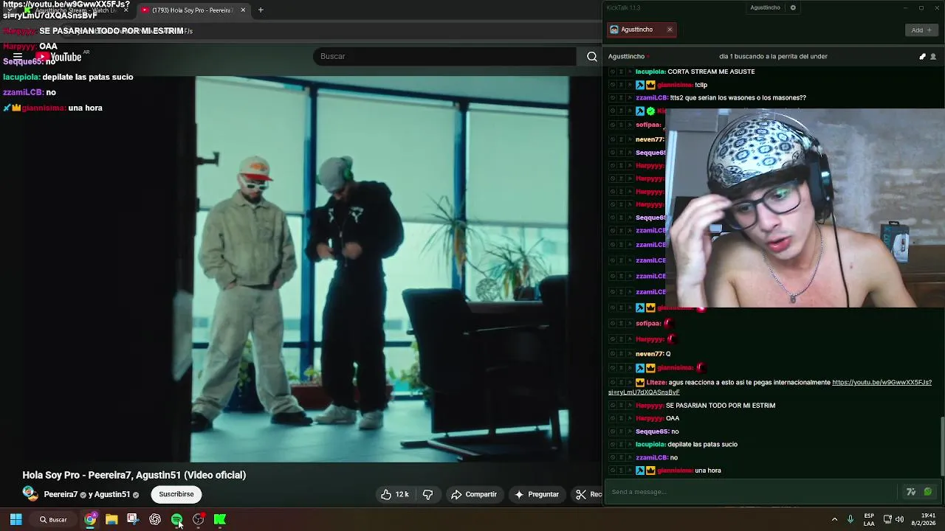
Task: Click giannisima on the 'una hora' message
Action: tap(675, 471)
